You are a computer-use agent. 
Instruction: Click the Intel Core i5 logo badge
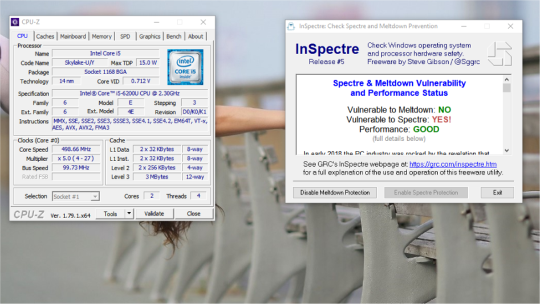185,67
